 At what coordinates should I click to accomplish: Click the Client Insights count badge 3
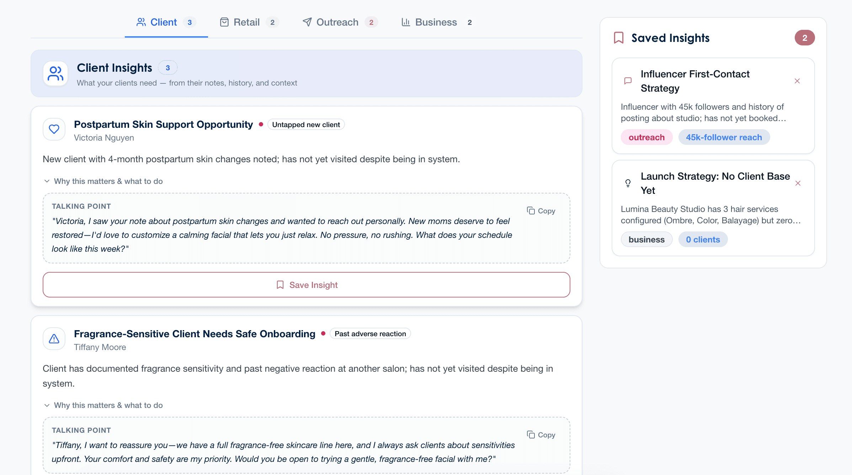(x=168, y=68)
